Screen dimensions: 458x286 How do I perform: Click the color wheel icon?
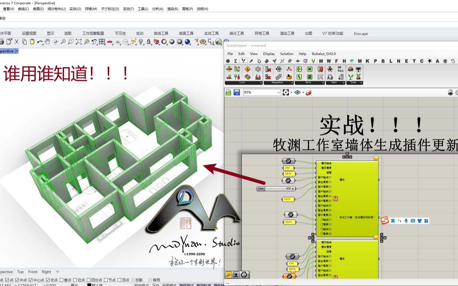coord(164,42)
